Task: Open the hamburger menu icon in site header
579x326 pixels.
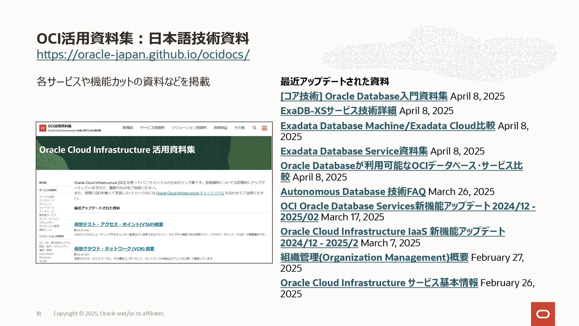Action: [264, 128]
